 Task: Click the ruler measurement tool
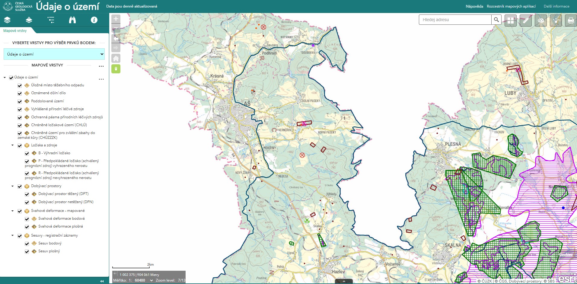[525, 21]
